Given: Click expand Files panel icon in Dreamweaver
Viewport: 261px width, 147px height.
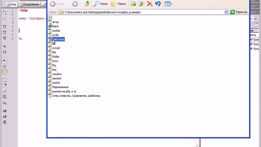Looking at the screenshot, I should 256,24.
